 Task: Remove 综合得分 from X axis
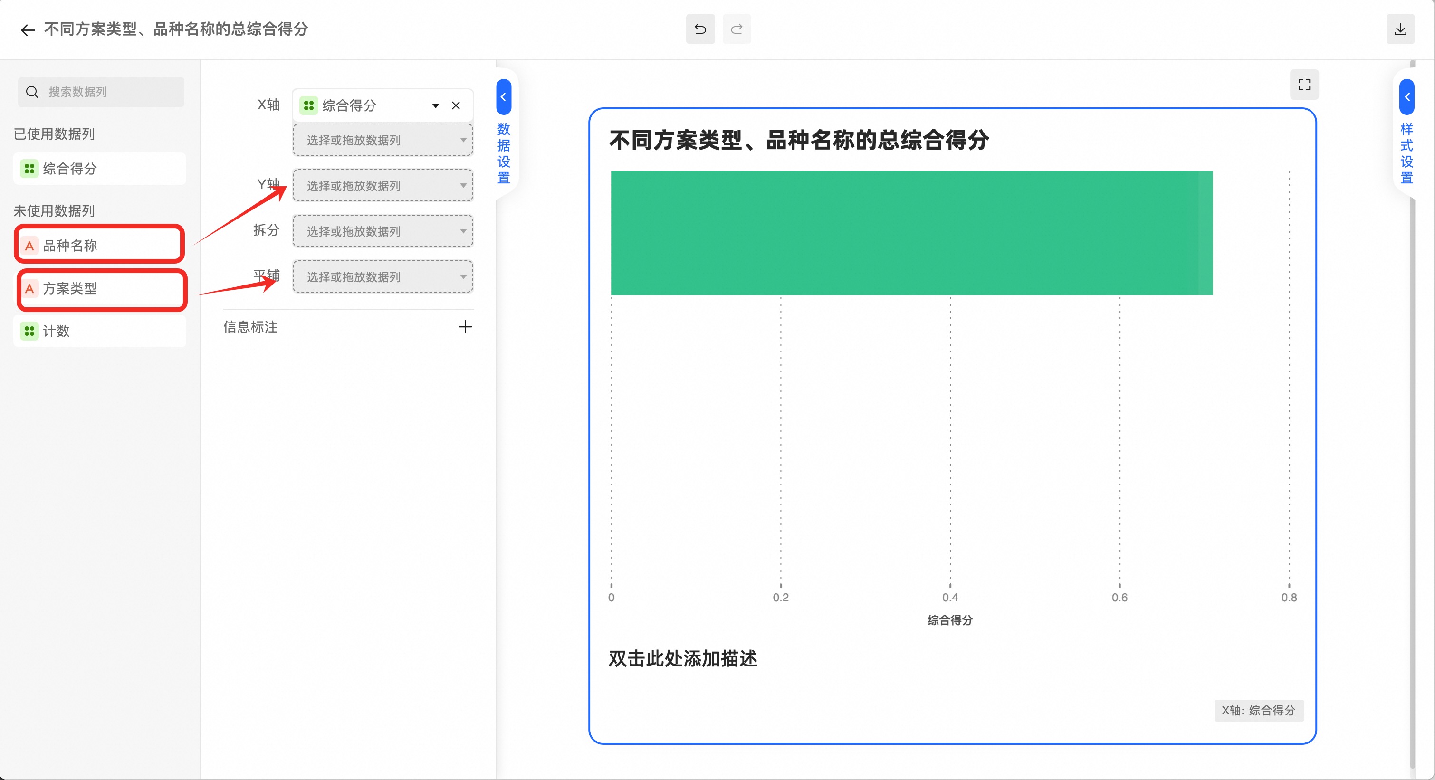(456, 105)
